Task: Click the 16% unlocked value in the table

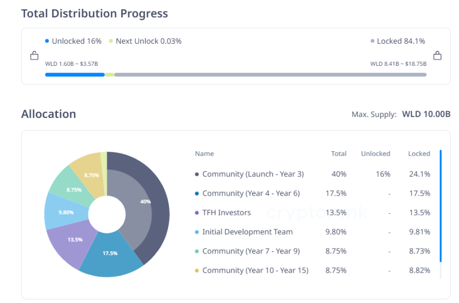Action: 383,174
